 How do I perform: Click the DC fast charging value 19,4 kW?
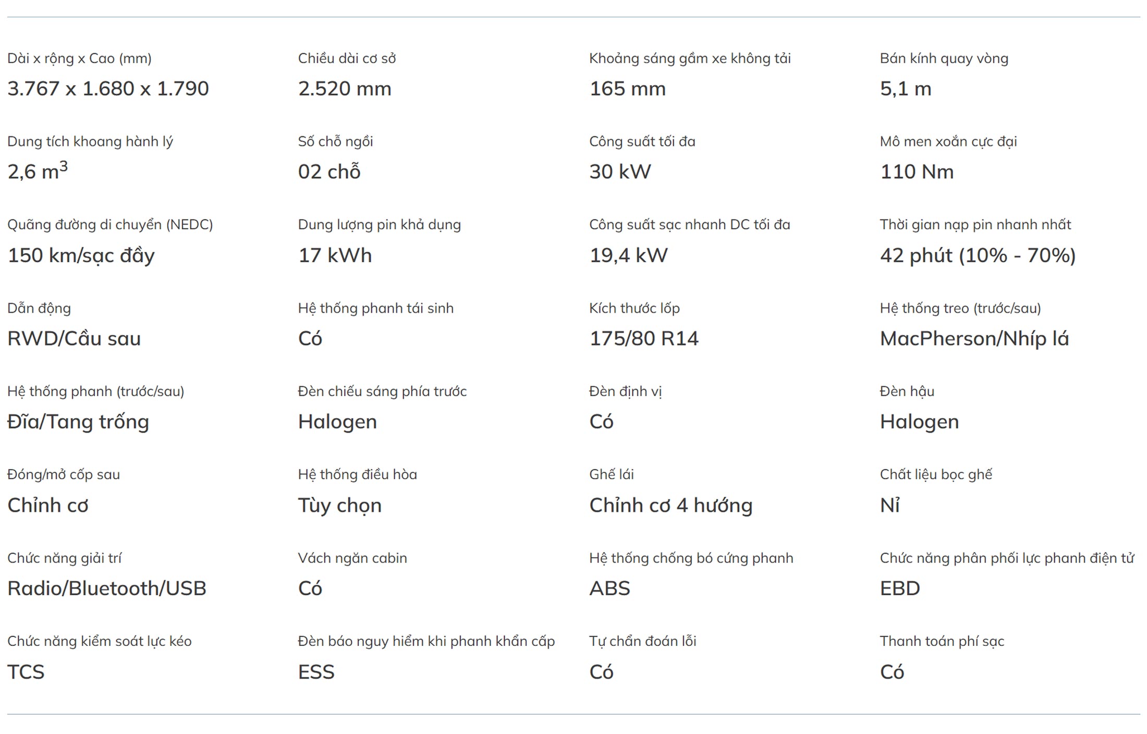tap(628, 255)
